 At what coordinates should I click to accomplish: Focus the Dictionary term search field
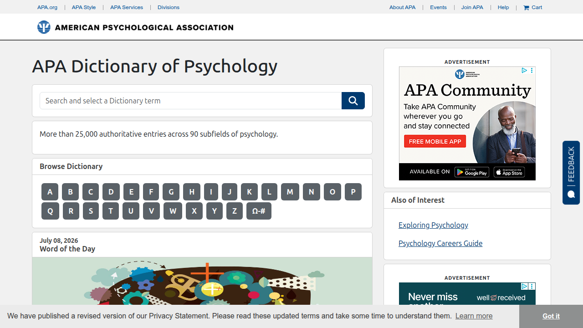click(x=191, y=101)
